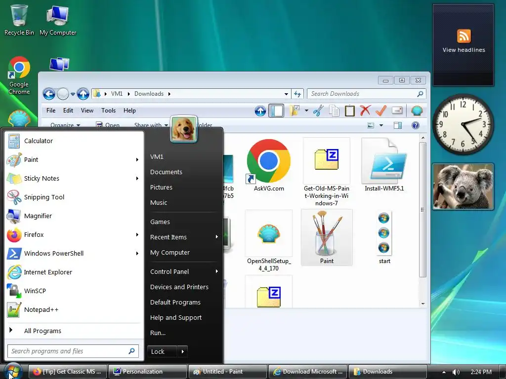Focus the Search programs and files box
506x379 pixels.
[73, 351]
